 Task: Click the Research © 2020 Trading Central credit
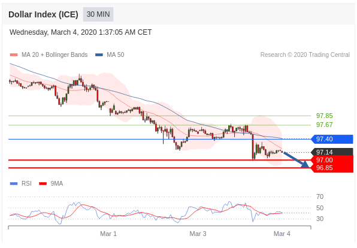pos(305,55)
